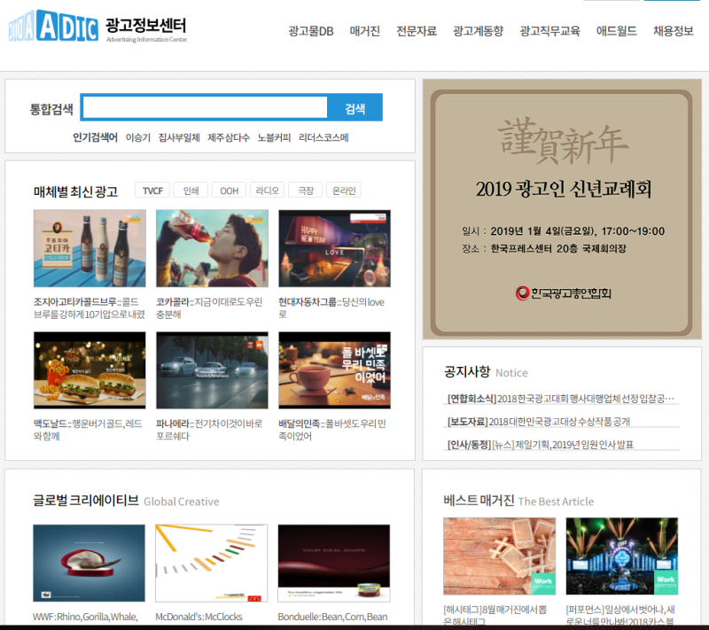Click the 코카콜라 지금 이대로도 title link

coord(209,307)
